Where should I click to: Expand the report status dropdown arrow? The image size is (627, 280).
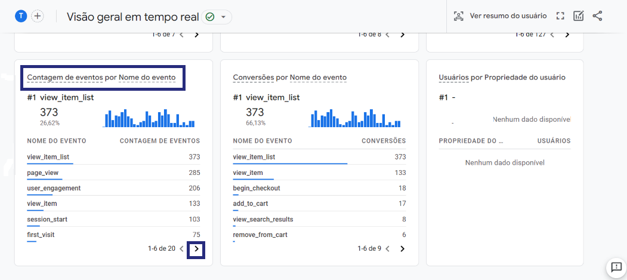224,17
